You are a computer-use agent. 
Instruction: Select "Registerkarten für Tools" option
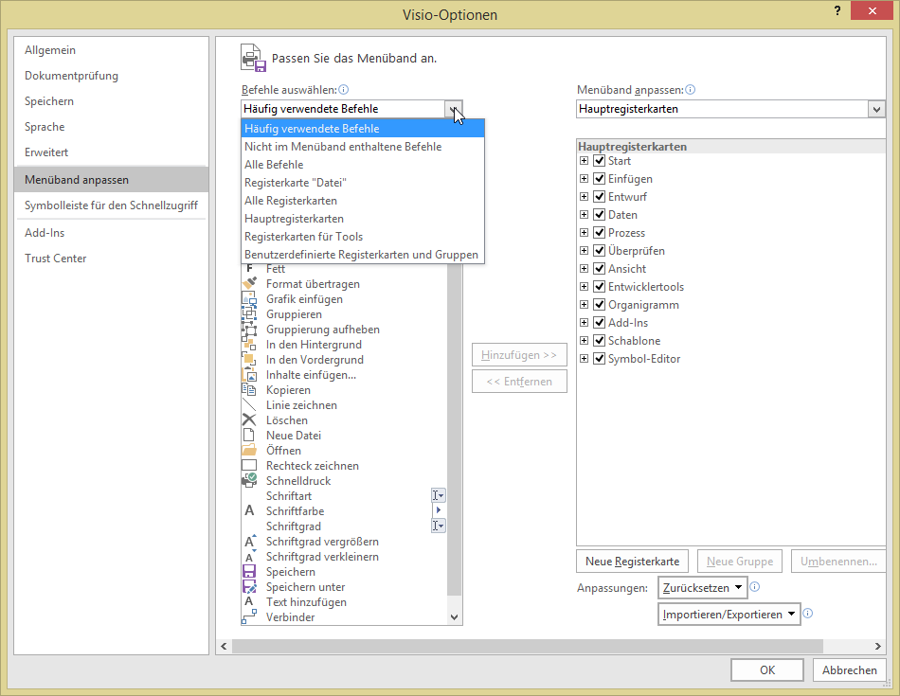coord(363,237)
